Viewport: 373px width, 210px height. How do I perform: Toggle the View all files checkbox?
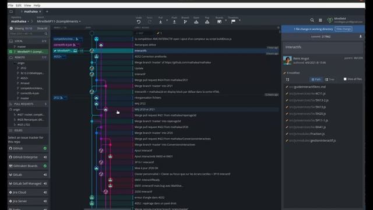pos(345,79)
